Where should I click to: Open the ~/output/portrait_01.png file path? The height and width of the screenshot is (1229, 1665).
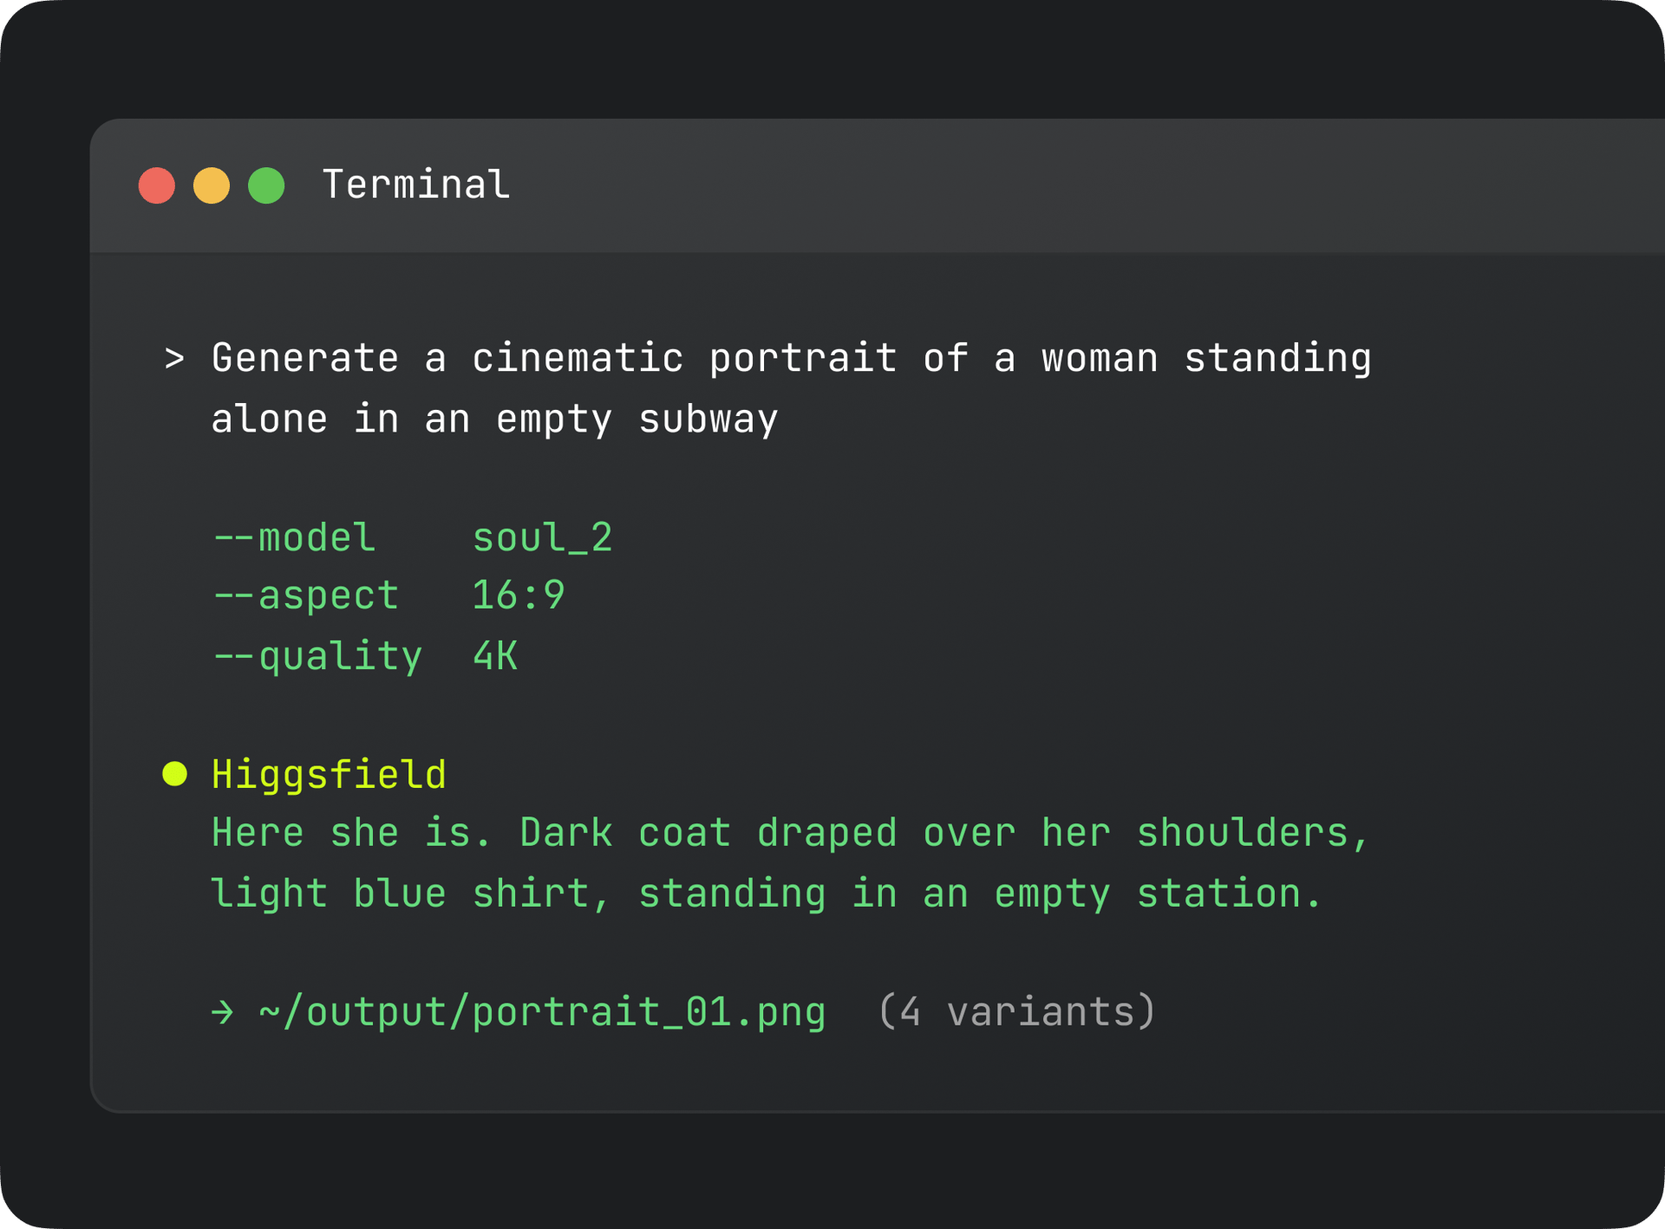[542, 1012]
